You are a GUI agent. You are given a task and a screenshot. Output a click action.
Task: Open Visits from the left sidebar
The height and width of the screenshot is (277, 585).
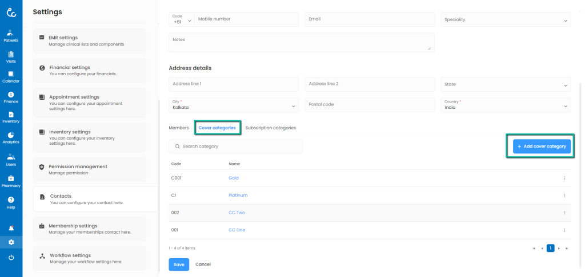(11, 56)
